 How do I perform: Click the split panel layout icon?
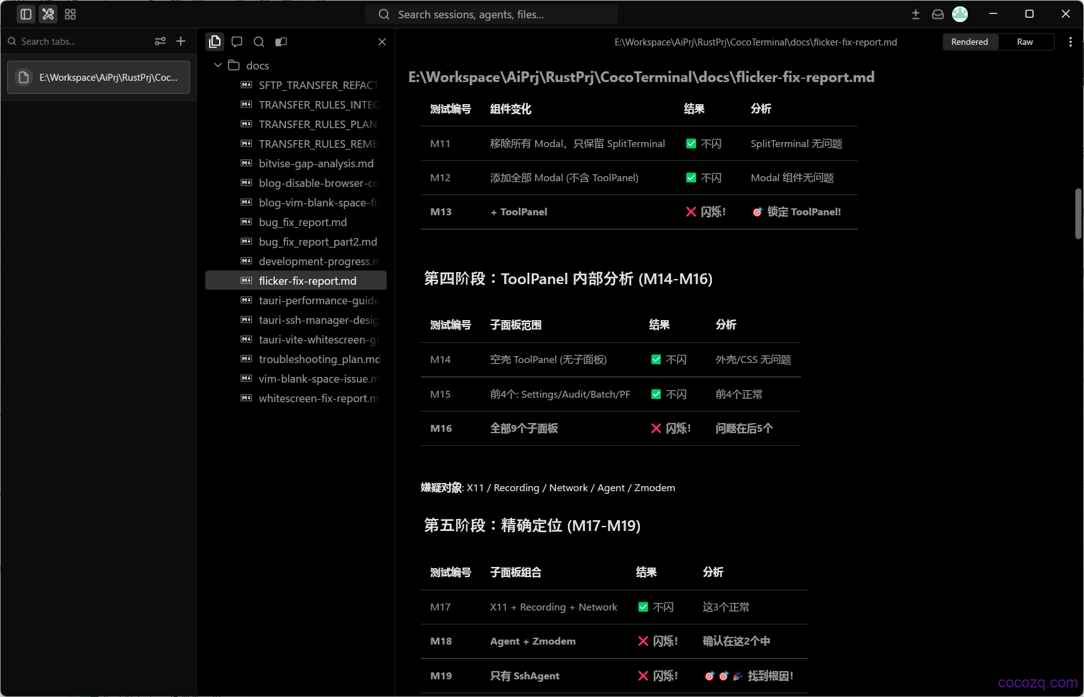pyautogui.click(x=281, y=42)
